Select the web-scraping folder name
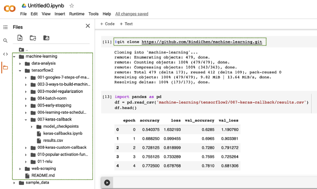The image size is (317, 189). tap(43, 168)
